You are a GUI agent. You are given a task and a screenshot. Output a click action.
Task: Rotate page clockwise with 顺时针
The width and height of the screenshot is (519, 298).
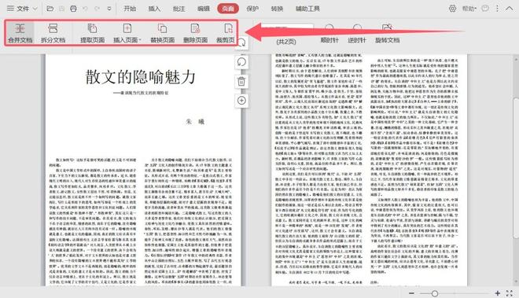329,35
